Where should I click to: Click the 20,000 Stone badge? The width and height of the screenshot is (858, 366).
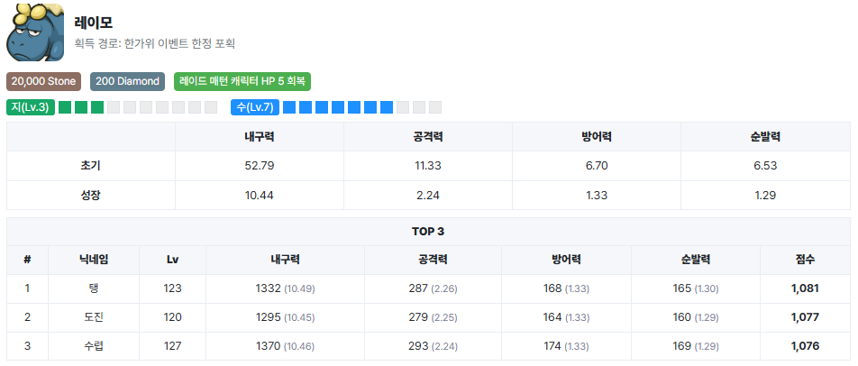[x=44, y=81]
